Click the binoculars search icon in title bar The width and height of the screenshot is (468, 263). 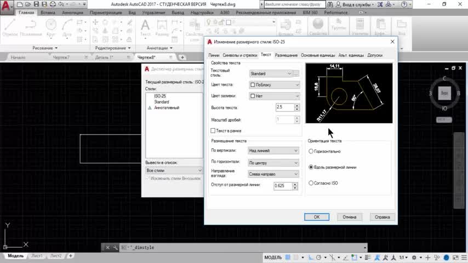click(330, 4)
